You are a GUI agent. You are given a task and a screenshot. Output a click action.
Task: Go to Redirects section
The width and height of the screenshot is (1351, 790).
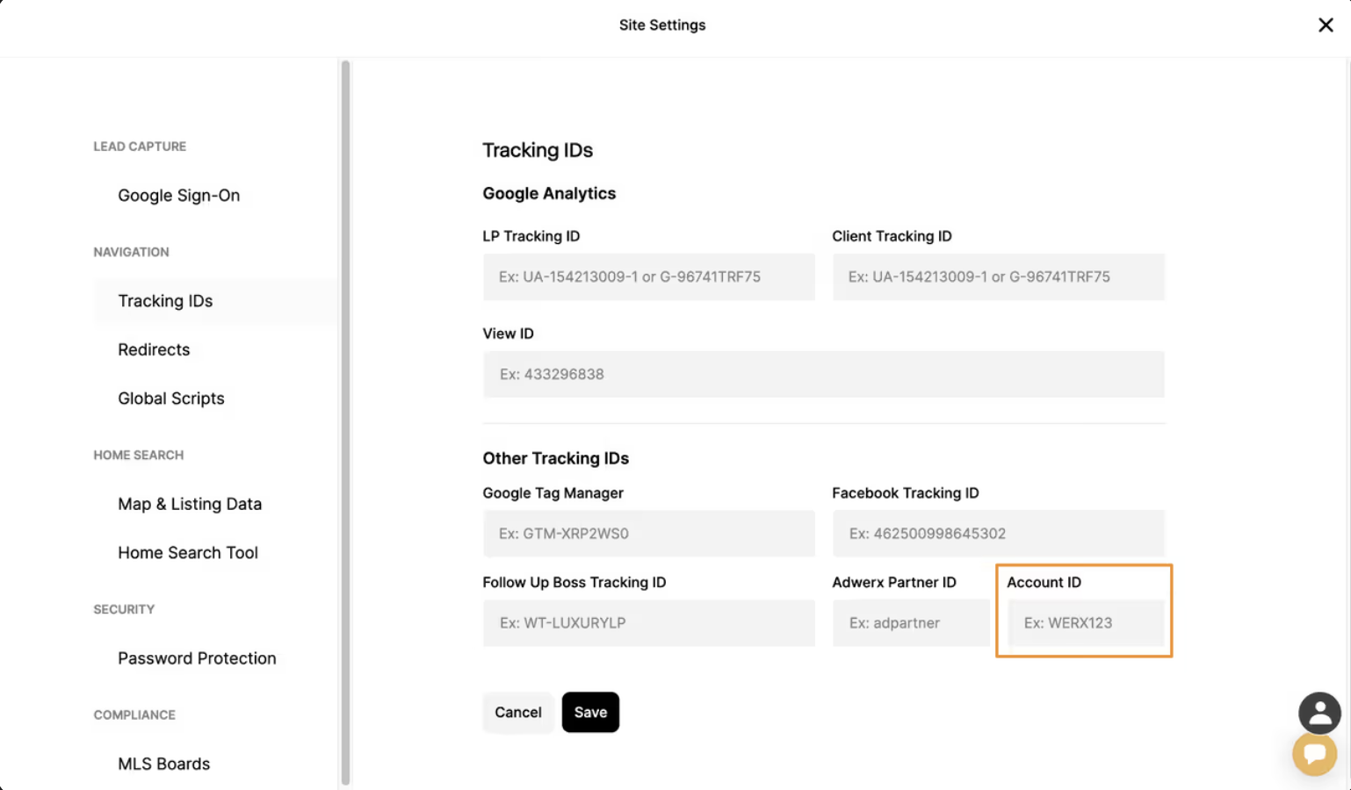[x=154, y=349]
